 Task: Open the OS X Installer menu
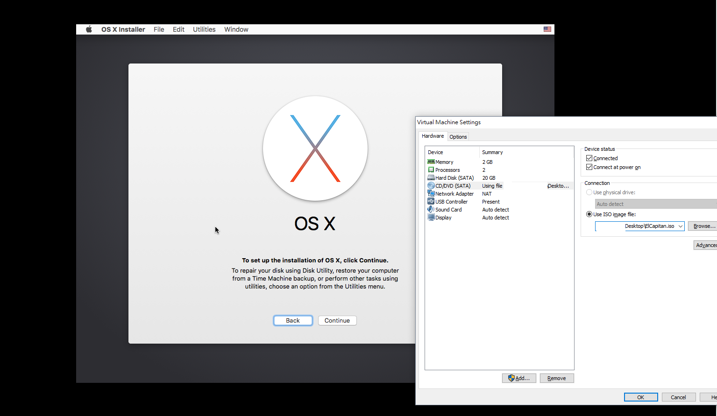coord(123,29)
